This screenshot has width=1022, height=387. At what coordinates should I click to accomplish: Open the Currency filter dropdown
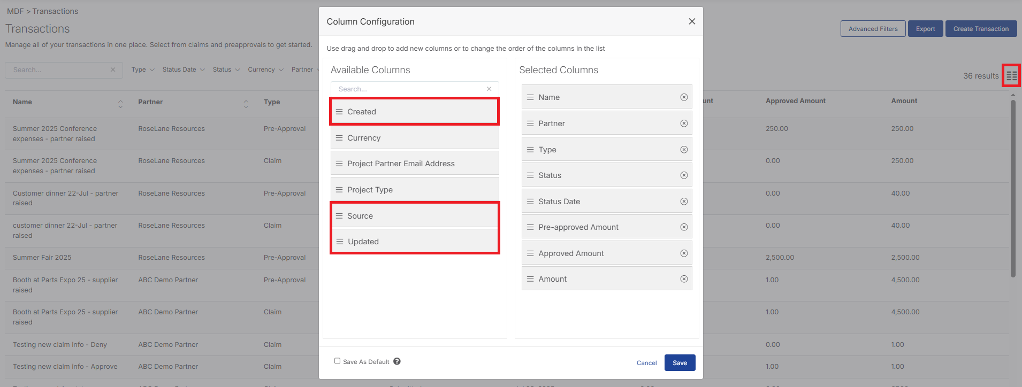coord(265,69)
